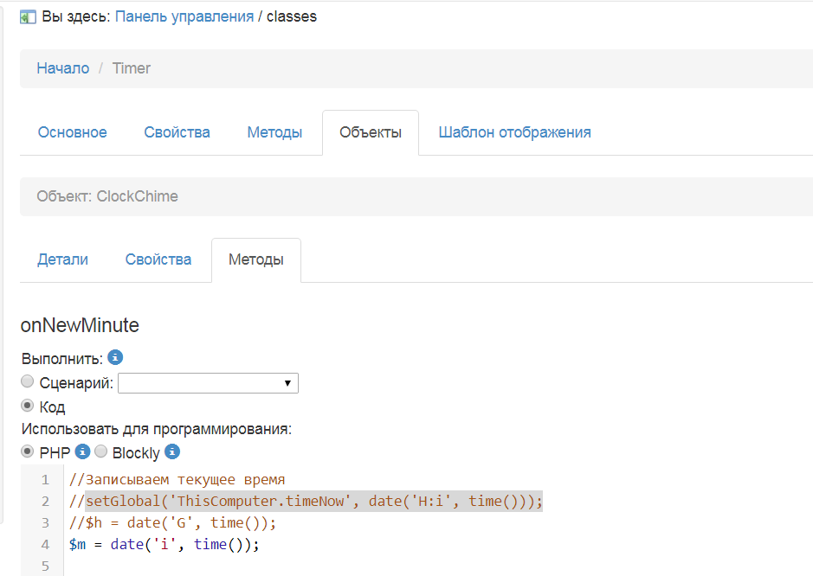Open the class "Методы" tab
Screen dimensions: 813x576
click(x=274, y=132)
